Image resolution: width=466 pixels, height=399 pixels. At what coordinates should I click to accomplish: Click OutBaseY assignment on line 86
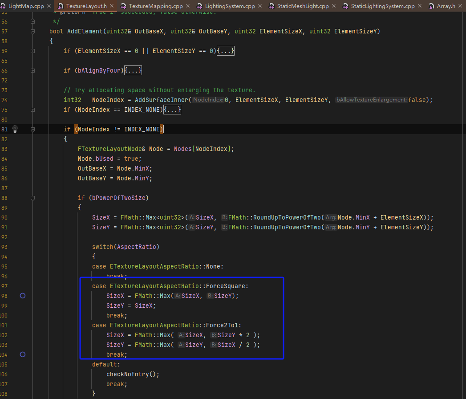pos(115,179)
